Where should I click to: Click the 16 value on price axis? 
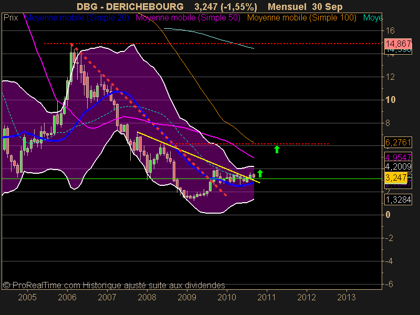[x=390, y=31]
